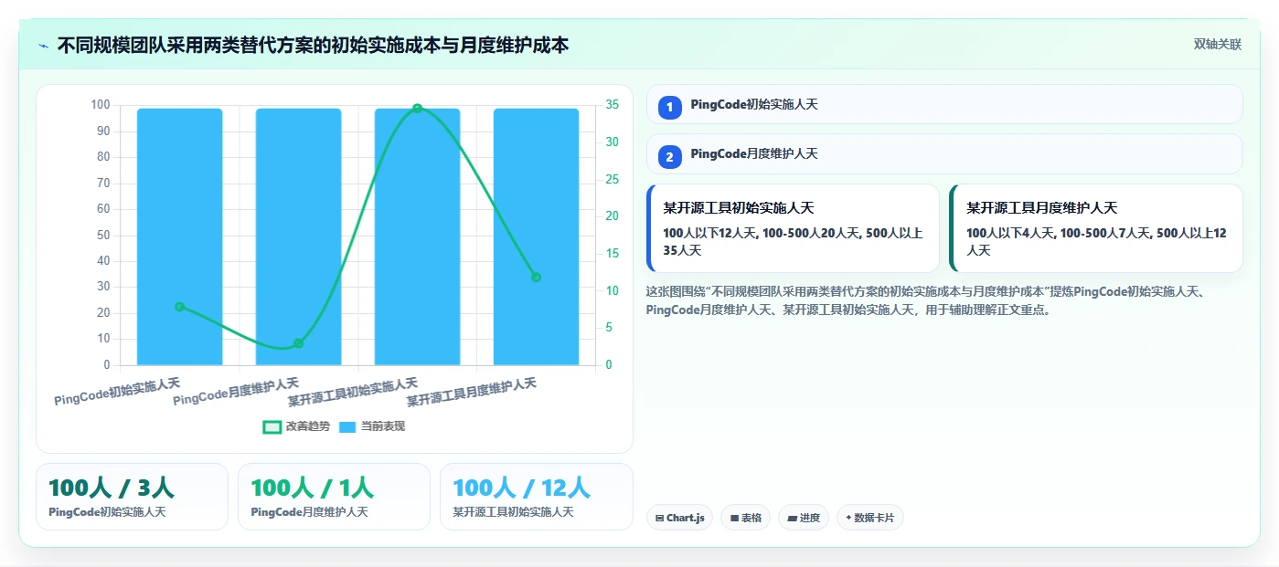Toggle the 当前表现 legend item

click(x=371, y=426)
